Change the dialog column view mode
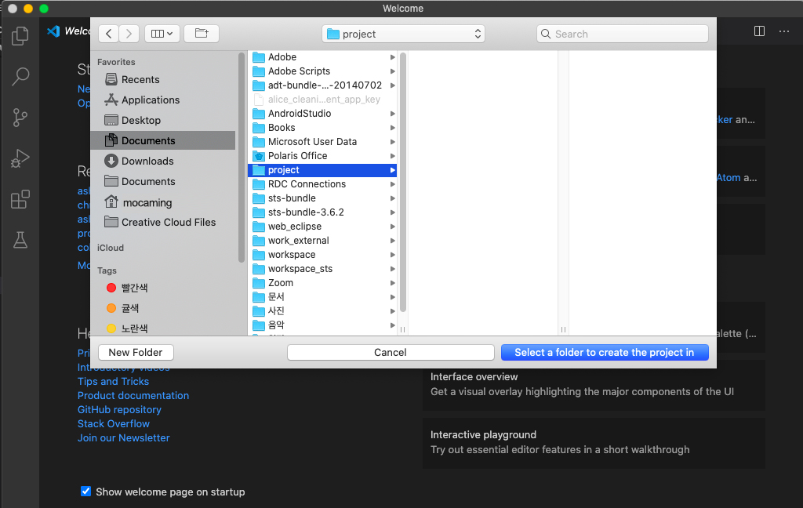 [162, 34]
